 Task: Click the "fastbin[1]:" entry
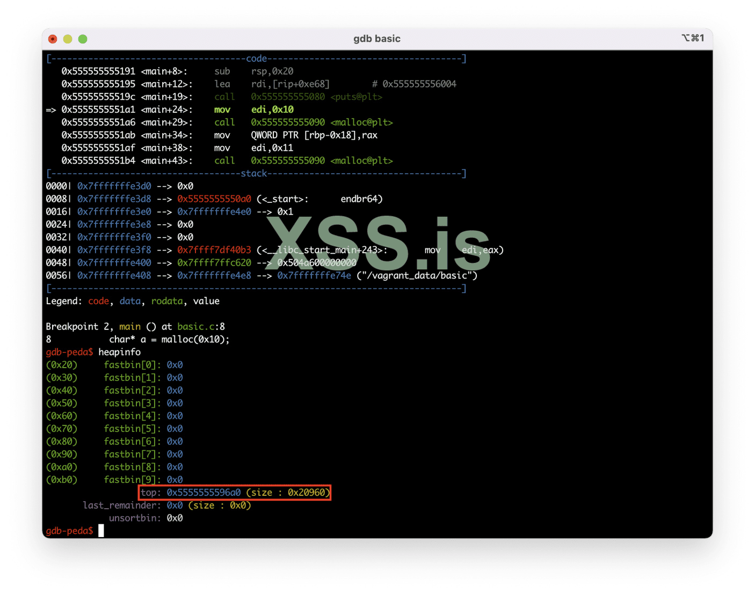[133, 378]
